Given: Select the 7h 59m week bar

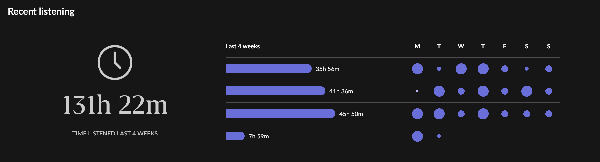Looking at the screenshot, I should [235, 136].
